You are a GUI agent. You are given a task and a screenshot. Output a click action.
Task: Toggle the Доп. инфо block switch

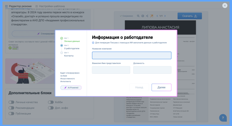point(51,108)
